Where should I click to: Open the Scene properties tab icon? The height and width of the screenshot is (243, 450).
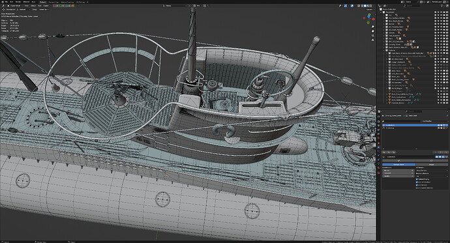[378, 134]
